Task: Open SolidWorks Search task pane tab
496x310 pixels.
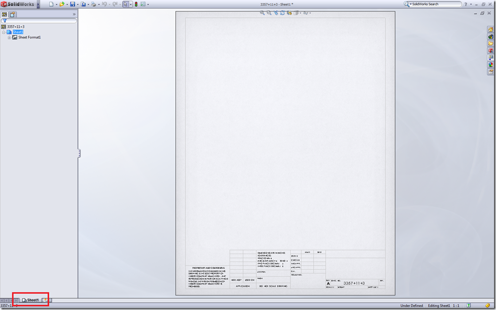Action: tap(490, 50)
